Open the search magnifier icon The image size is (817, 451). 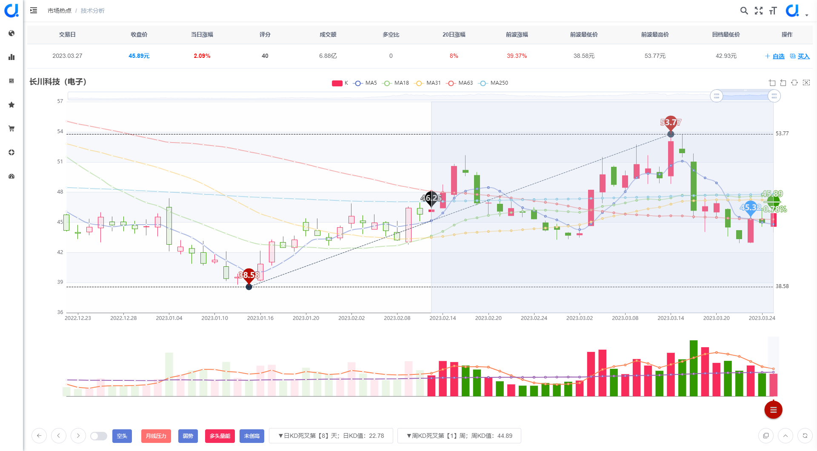[744, 11]
